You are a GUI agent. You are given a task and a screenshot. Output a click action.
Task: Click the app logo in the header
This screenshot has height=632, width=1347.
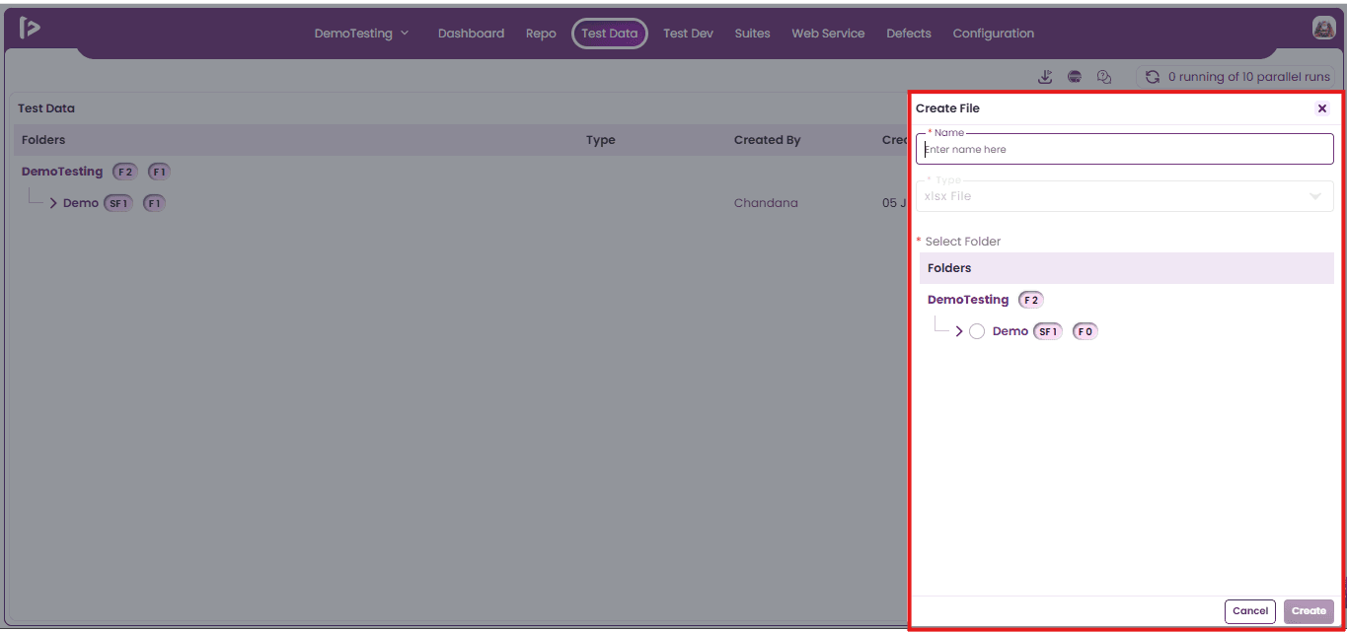[x=30, y=28]
